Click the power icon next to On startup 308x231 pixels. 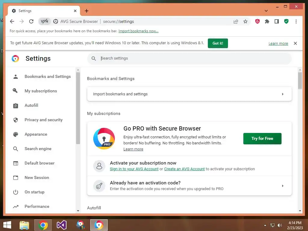click(x=16, y=192)
